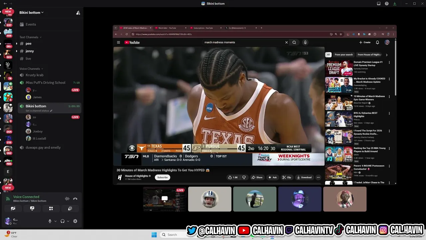Click the YouTube logo in stream
The width and height of the screenshot is (426, 240).
point(132,42)
